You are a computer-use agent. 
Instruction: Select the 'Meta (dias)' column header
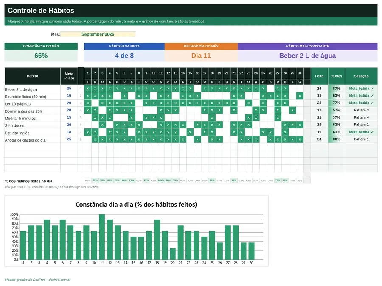69,76
